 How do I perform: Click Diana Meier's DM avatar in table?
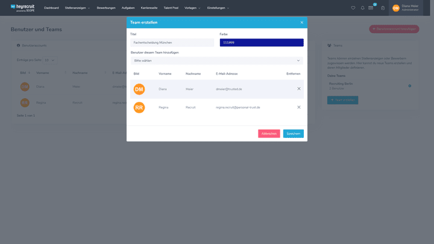(x=139, y=89)
